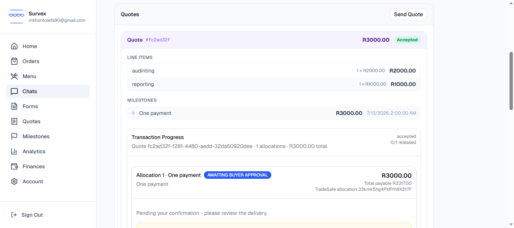The height and width of the screenshot is (228, 514).
Task: Click the One payment milestone row
Action: [274, 113]
